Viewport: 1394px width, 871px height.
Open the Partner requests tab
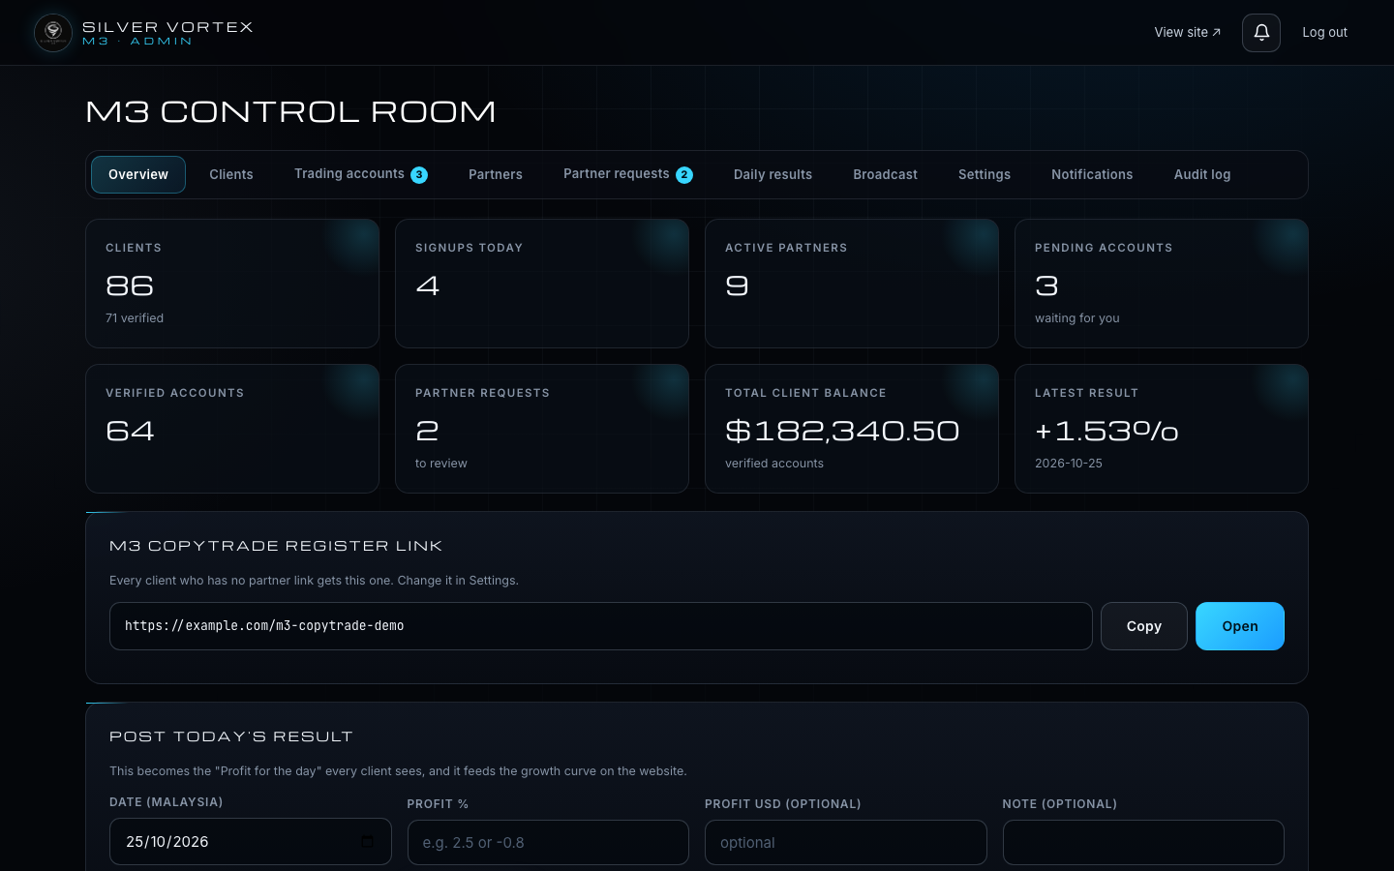pos(628,174)
